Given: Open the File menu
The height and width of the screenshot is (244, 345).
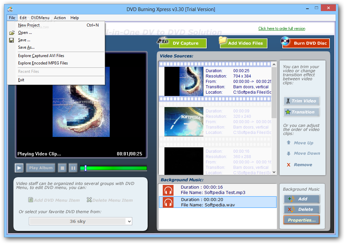Looking at the screenshot, I should 12,18.
